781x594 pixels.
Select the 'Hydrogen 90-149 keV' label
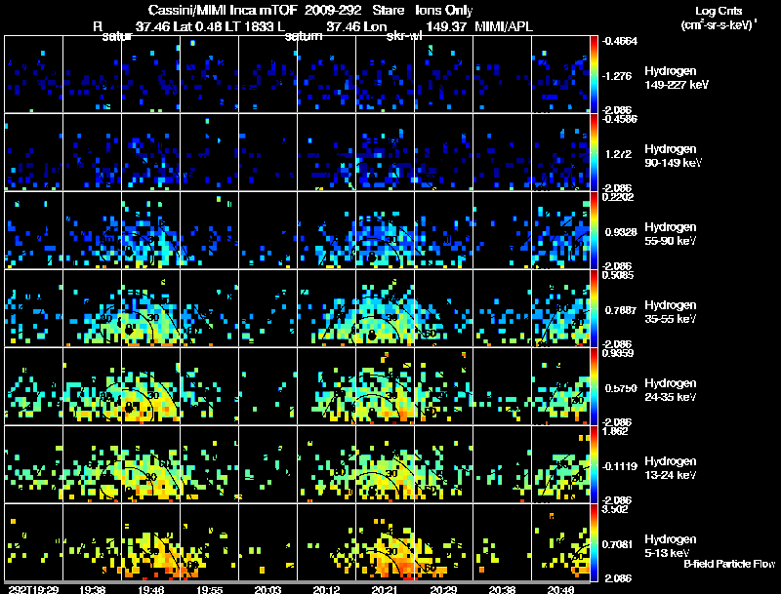(673, 156)
